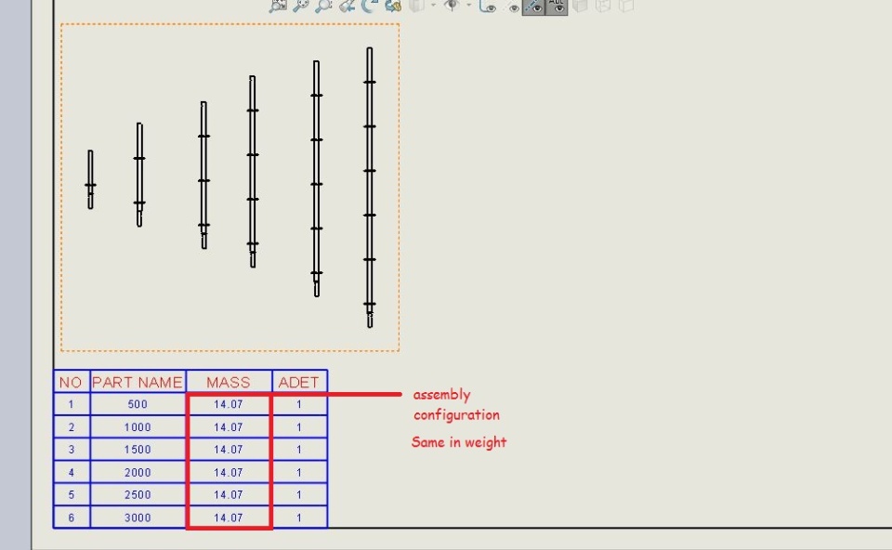Click the 14.07 mass cell in row 500

click(229, 404)
